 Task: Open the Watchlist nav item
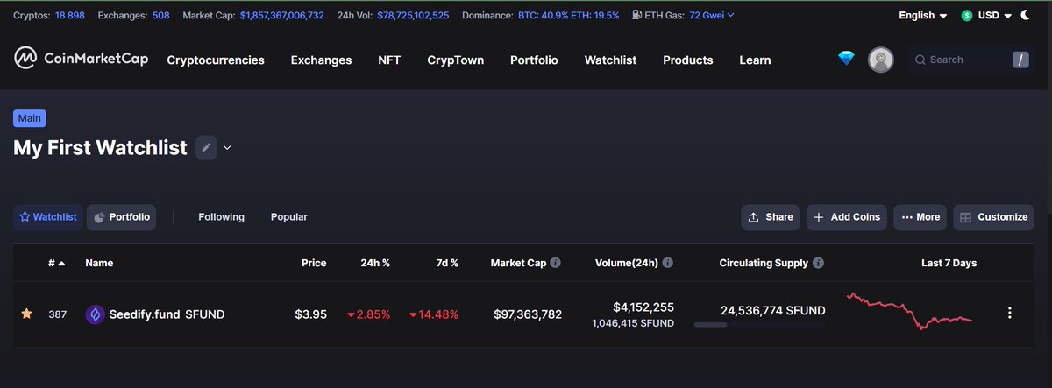coord(610,60)
